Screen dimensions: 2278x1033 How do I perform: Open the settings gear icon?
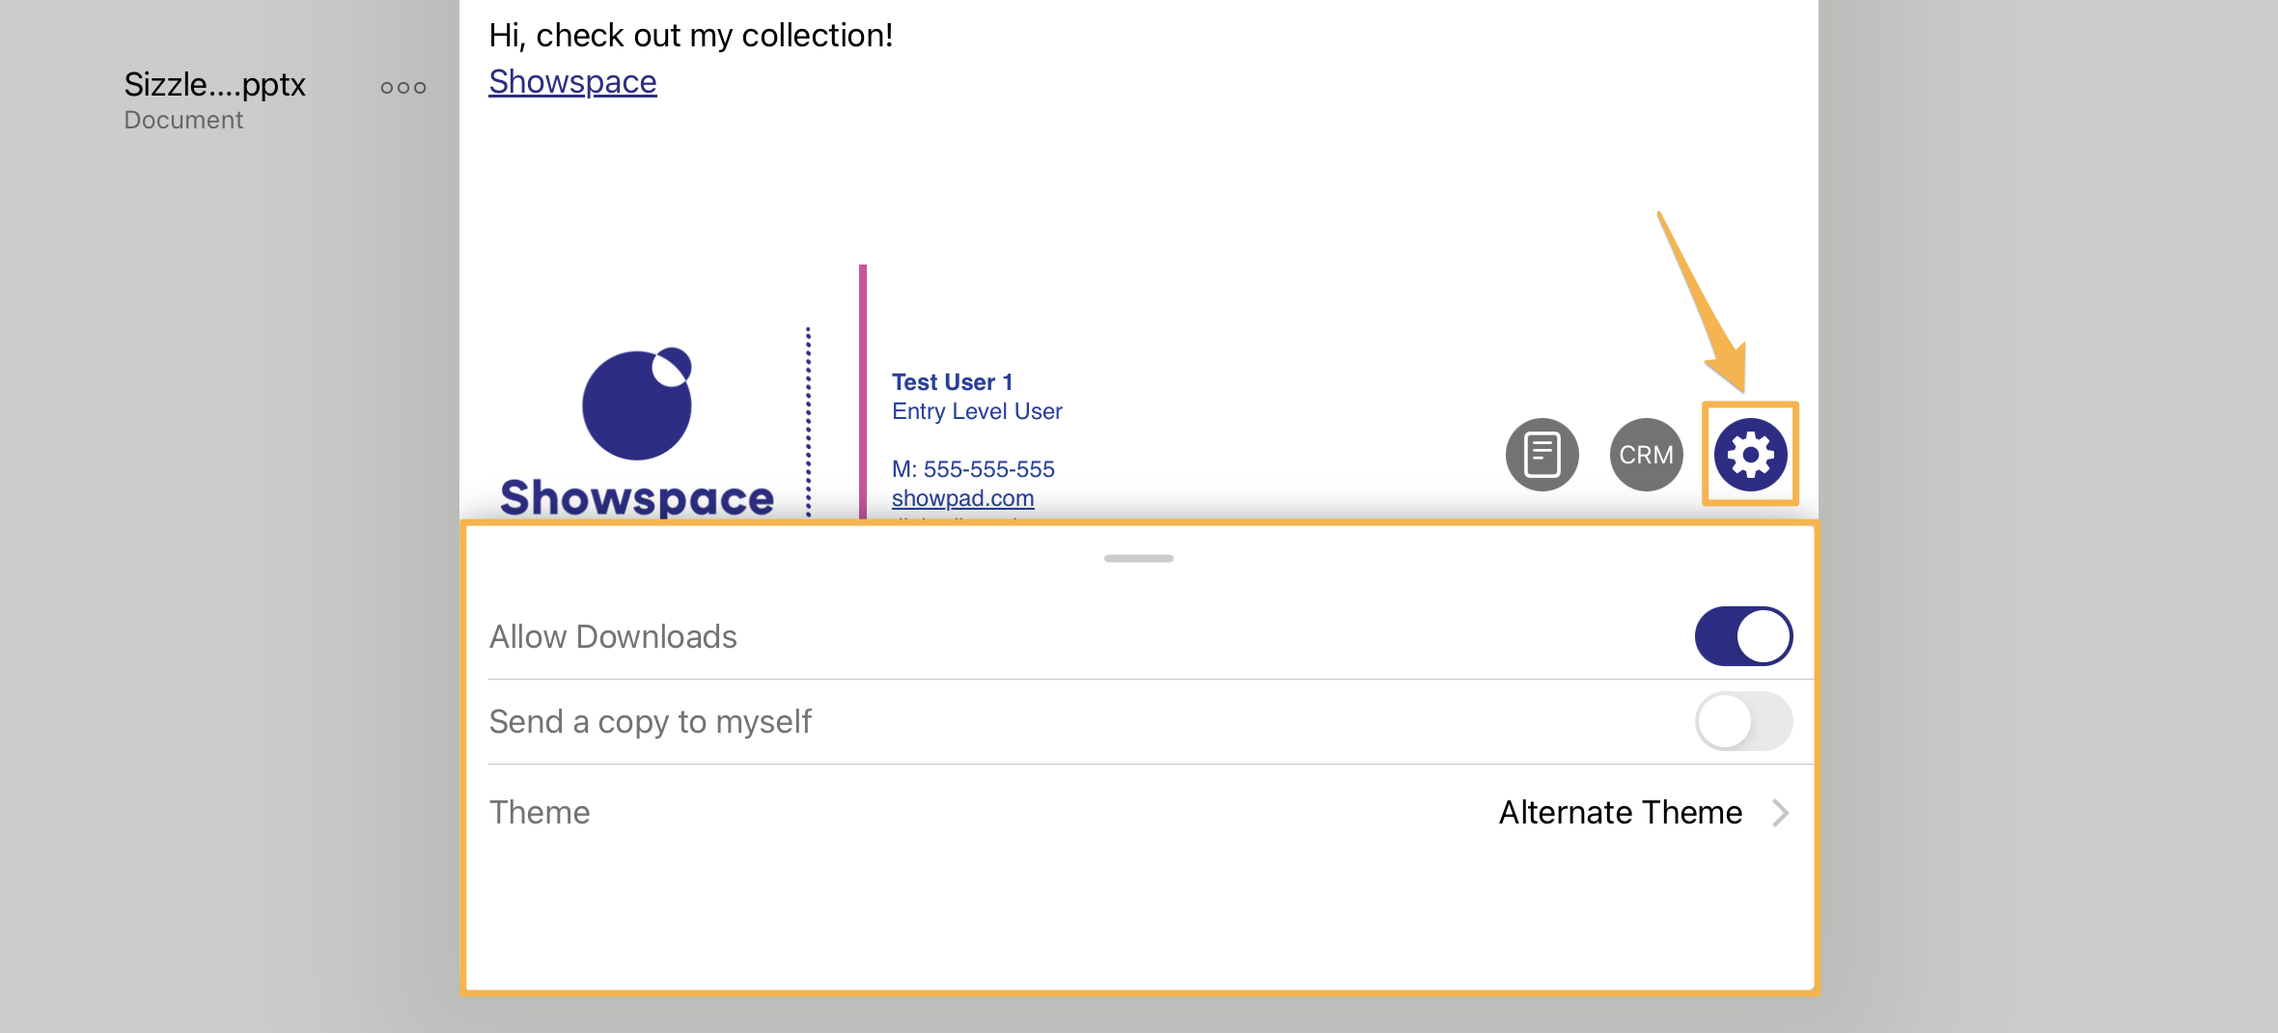click(x=1750, y=455)
